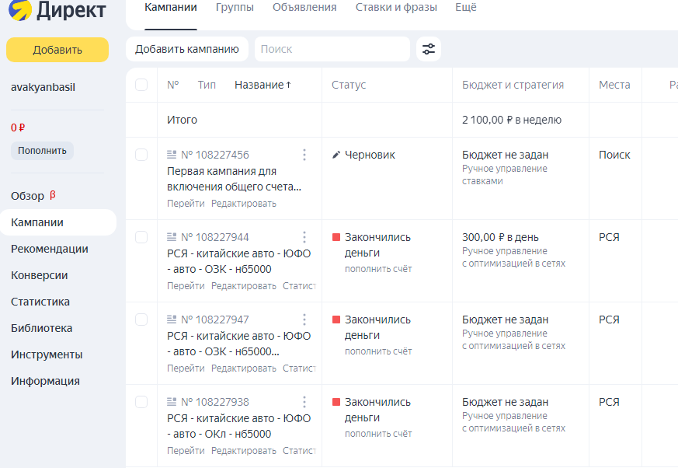The height and width of the screenshot is (468, 678).
Task: Click campaign type icon for № 108227456
Action: coord(172,155)
